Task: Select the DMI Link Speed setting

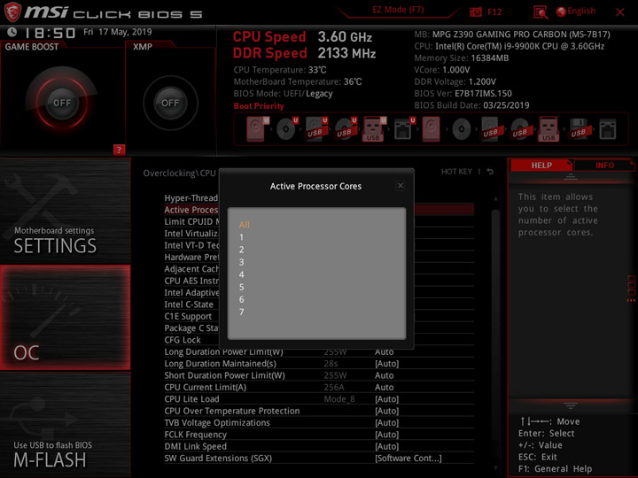Action: tap(319, 446)
